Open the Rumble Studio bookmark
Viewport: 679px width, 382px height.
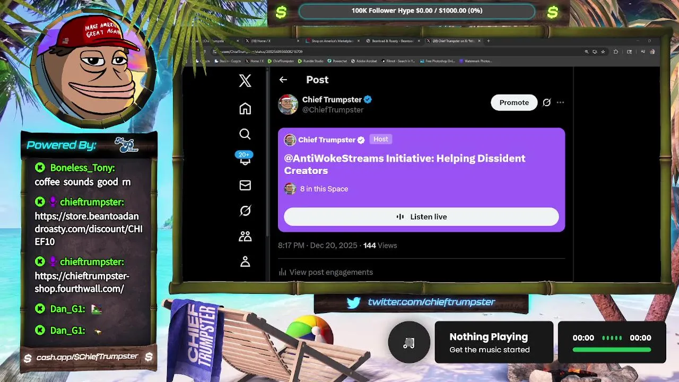click(310, 61)
